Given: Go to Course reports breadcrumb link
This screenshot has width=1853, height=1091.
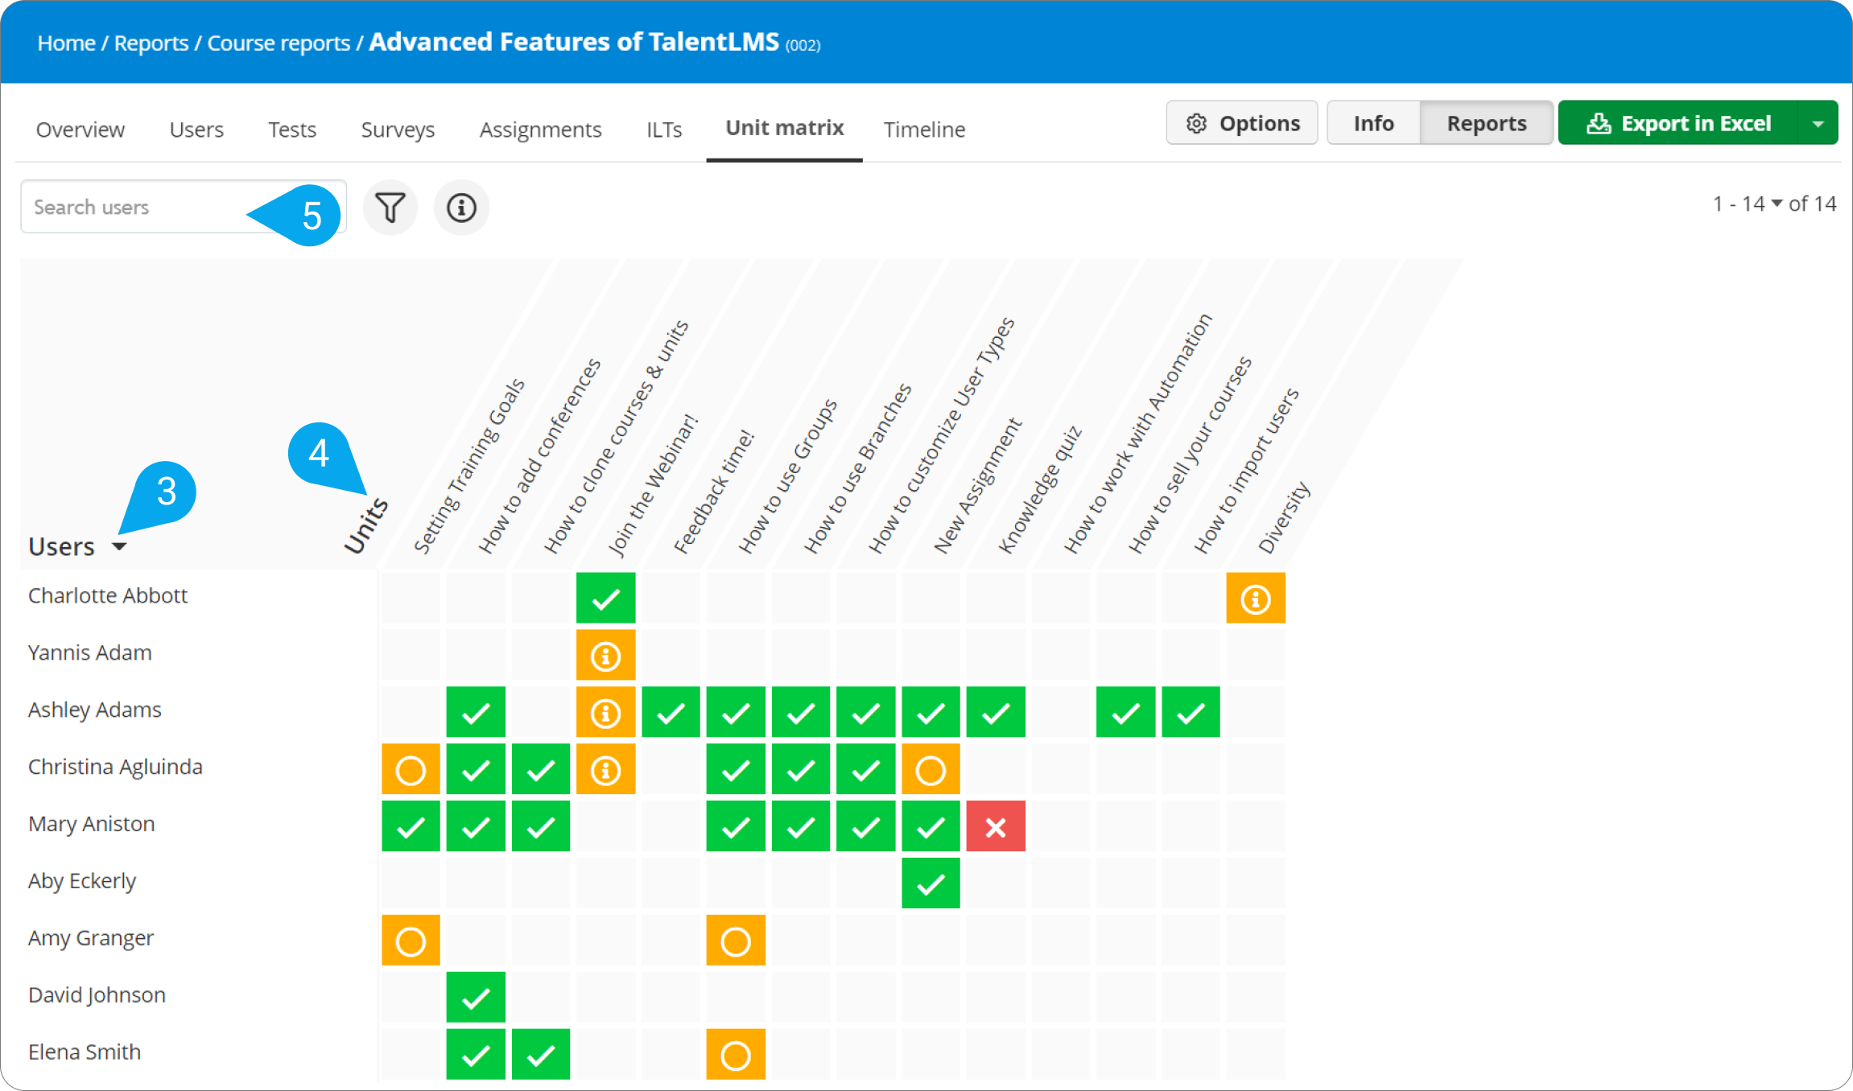Looking at the screenshot, I should coord(279,43).
